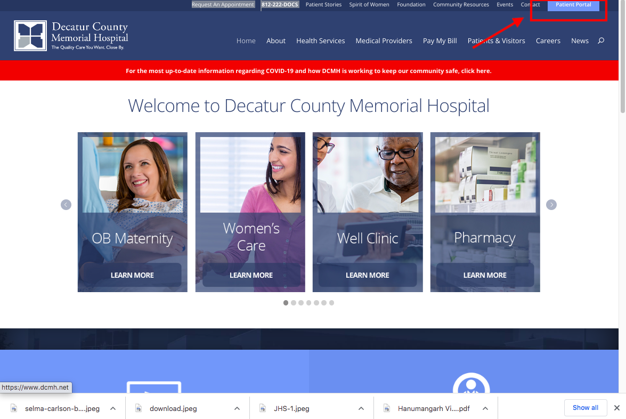Click Show all in the downloads bar
Image resolution: width=626 pixels, height=419 pixels.
pyautogui.click(x=586, y=407)
